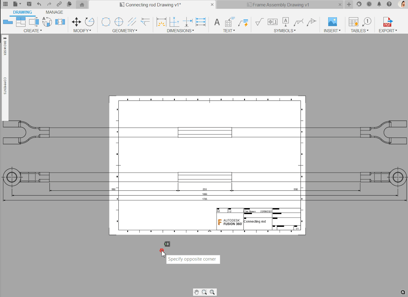The height and width of the screenshot is (297, 408).
Task: Close the Connecting rod Drawing v1 tab
Action: [212, 5]
